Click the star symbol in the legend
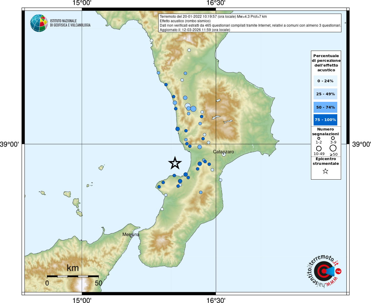 point(325,171)
